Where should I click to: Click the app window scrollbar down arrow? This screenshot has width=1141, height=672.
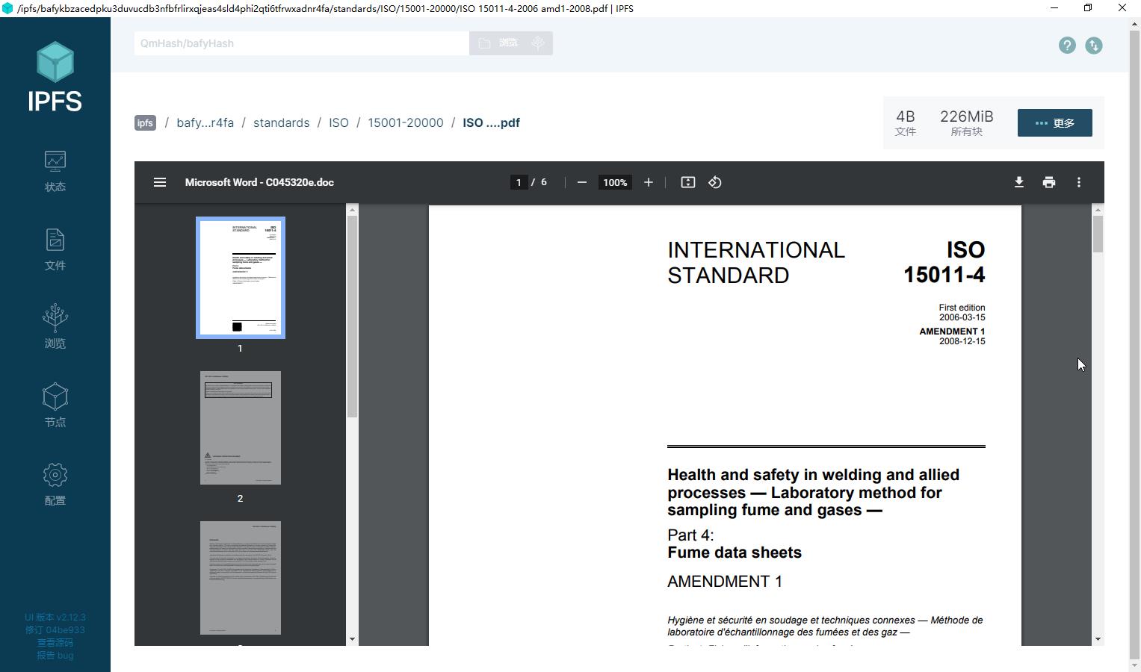[x=1135, y=666]
